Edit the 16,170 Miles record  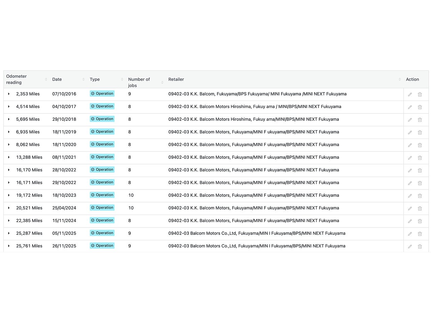410,171
